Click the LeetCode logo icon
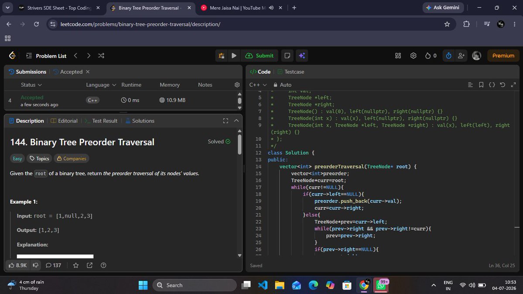The width and height of the screenshot is (523, 294). pos(12,55)
